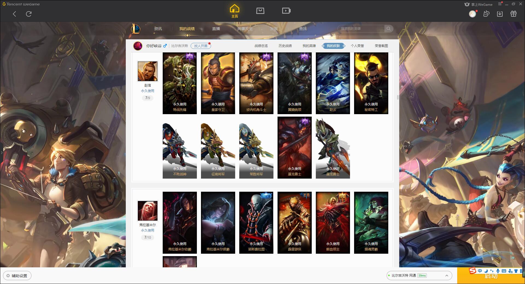Image resolution: width=525 pixels, height=284 pixels.
Task: Toggle the Sogou moon half-width icon
Action: point(486,271)
